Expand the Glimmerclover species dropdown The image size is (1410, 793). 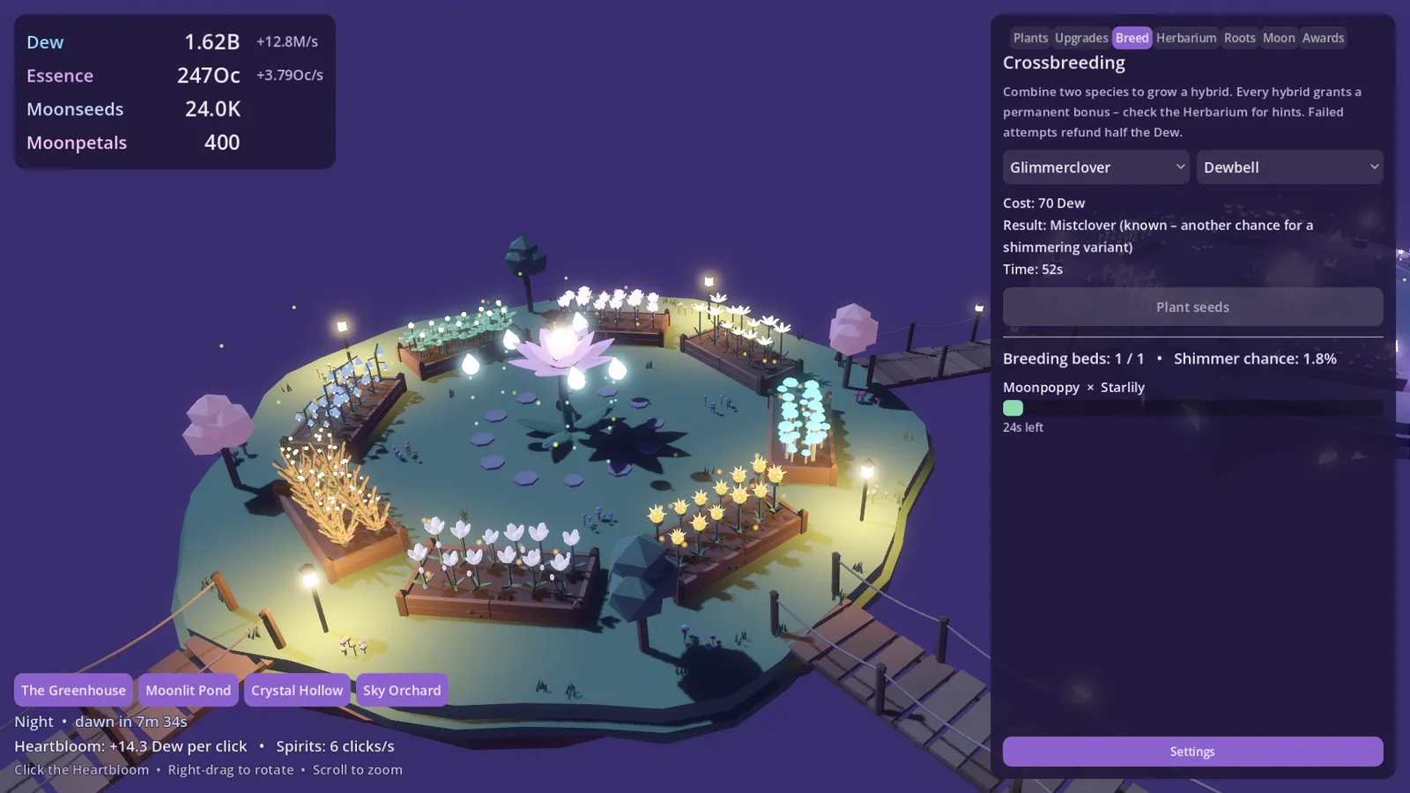point(1096,167)
